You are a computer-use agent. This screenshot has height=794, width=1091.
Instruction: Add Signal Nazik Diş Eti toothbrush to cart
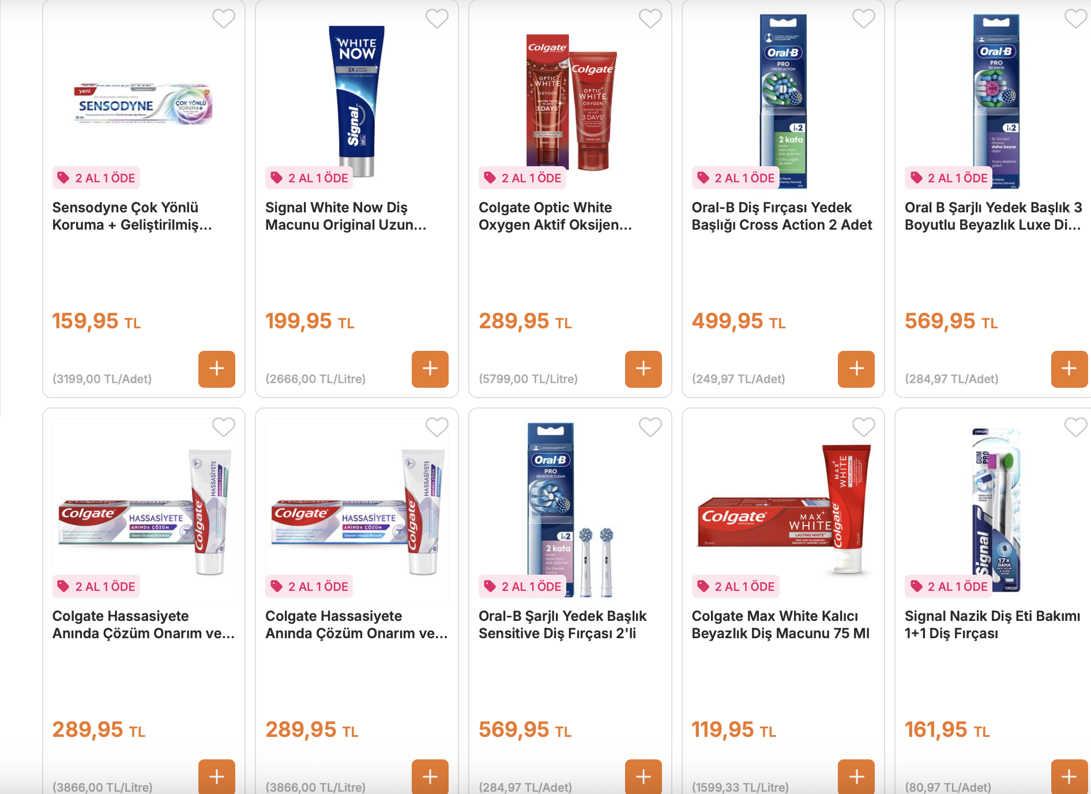pyautogui.click(x=1070, y=777)
